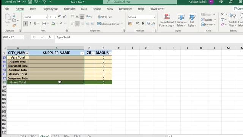Switch to the Insert ribbon tab

click(x=33, y=9)
